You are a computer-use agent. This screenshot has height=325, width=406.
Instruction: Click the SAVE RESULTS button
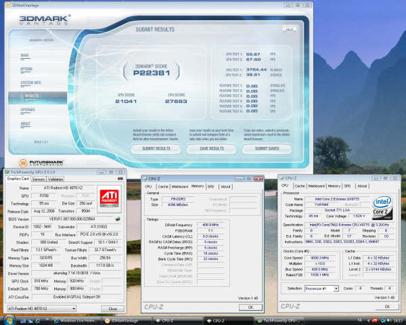click(x=212, y=149)
